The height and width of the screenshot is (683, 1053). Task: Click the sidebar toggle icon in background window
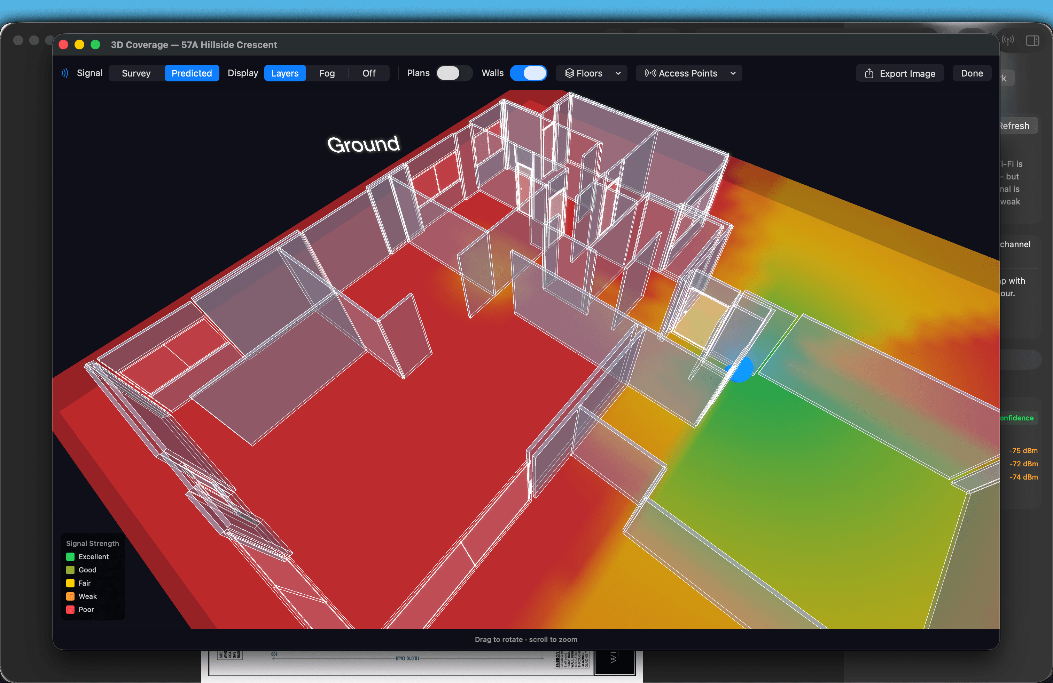(1032, 41)
